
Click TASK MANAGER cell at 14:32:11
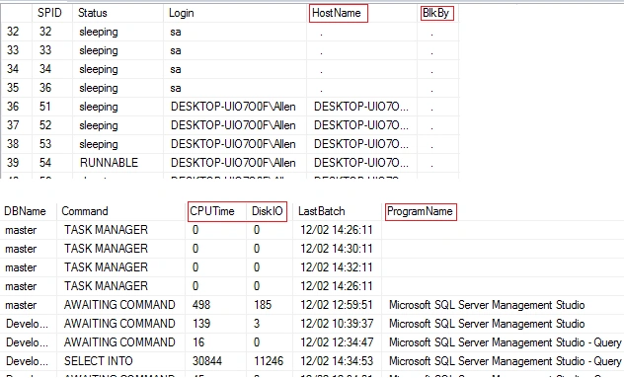[x=106, y=267]
